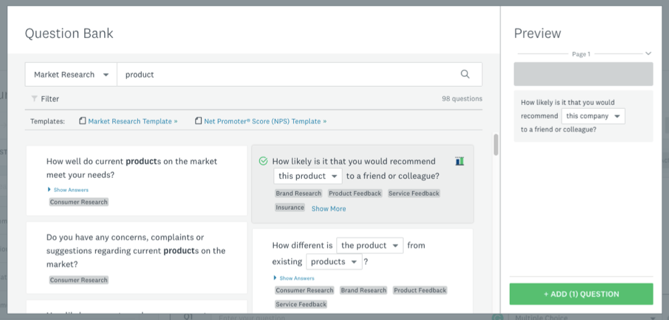
Task: Open the 'this company' dropdown in Preview
Action: (592, 116)
